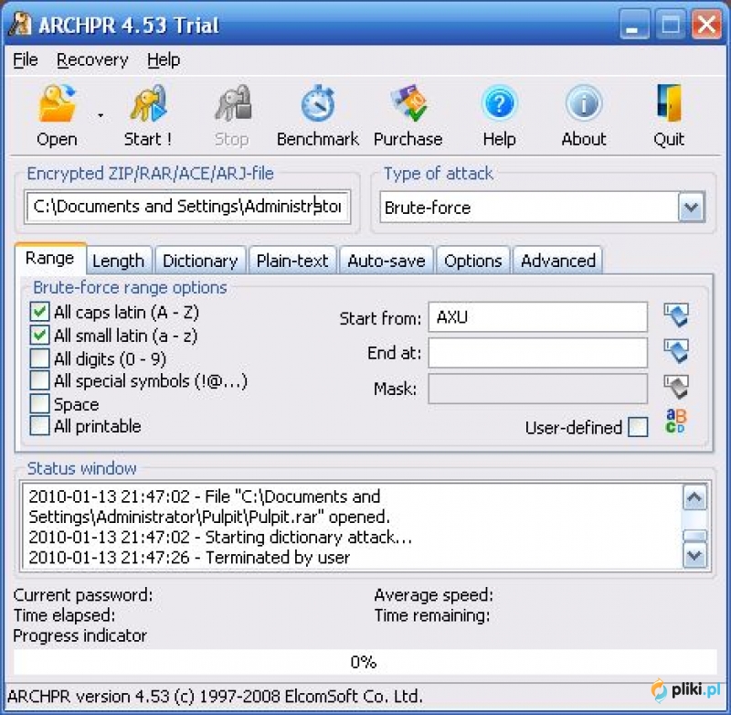Screen dimensions: 731x715
Task: Switch to the Plain-text tab
Action: point(292,261)
